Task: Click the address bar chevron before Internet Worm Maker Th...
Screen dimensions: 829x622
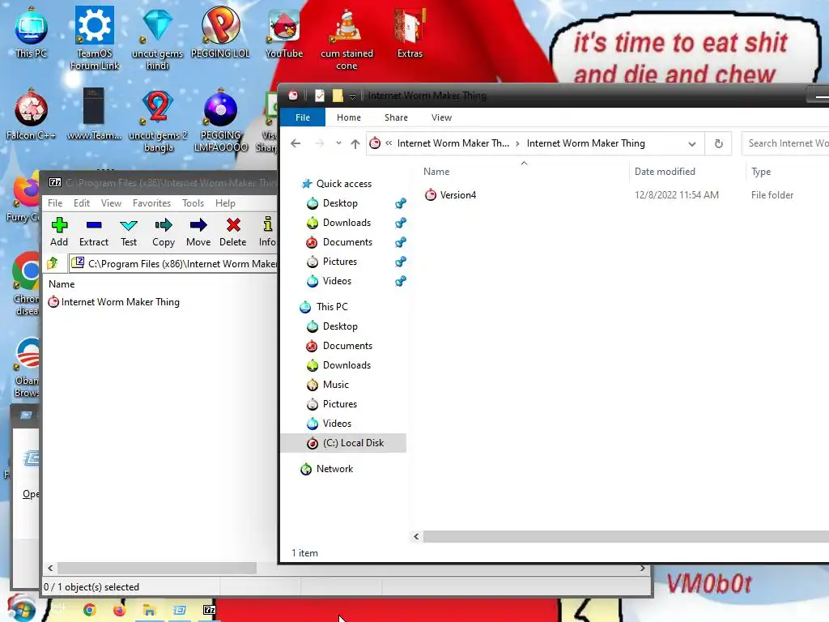Action: (389, 143)
